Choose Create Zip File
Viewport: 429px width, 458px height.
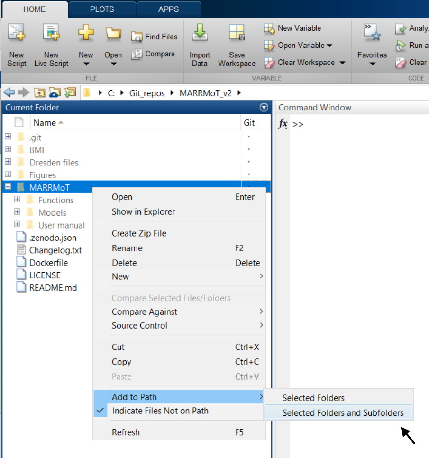click(x=179, y=233)
